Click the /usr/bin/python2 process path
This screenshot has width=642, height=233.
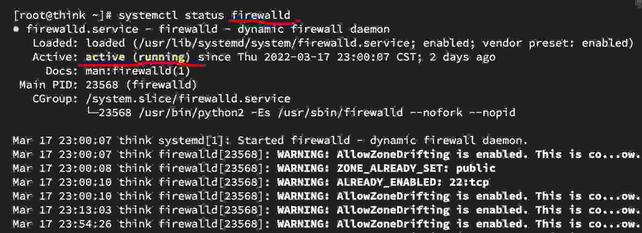191,113
